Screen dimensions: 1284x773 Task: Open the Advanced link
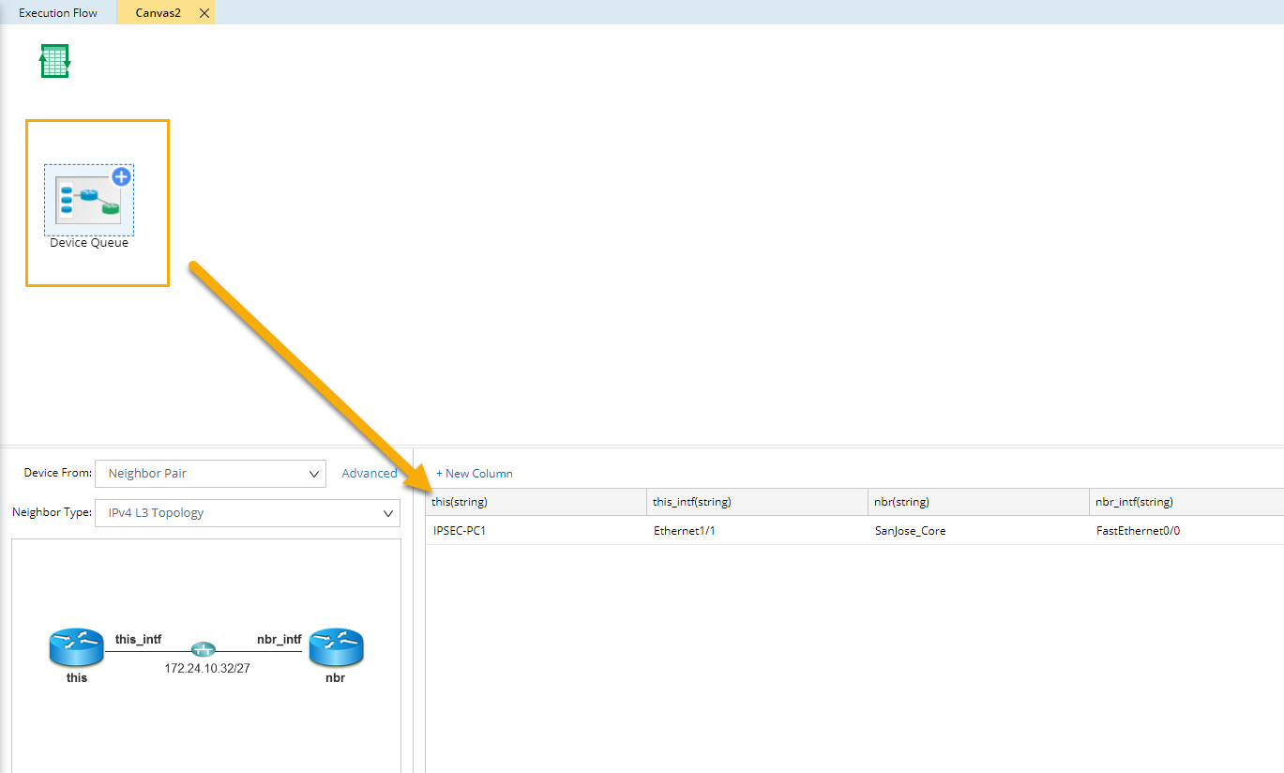point(369,474)
